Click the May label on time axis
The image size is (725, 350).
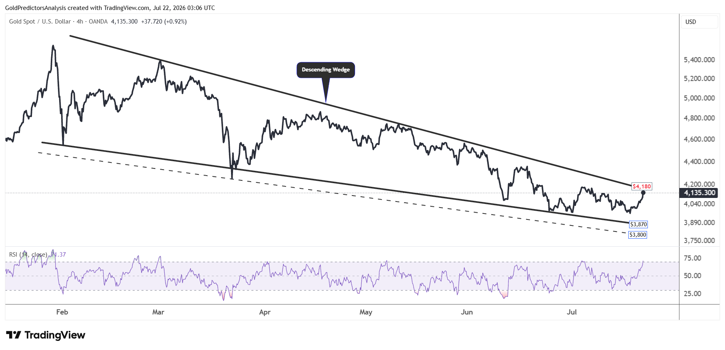click(366, 312)
